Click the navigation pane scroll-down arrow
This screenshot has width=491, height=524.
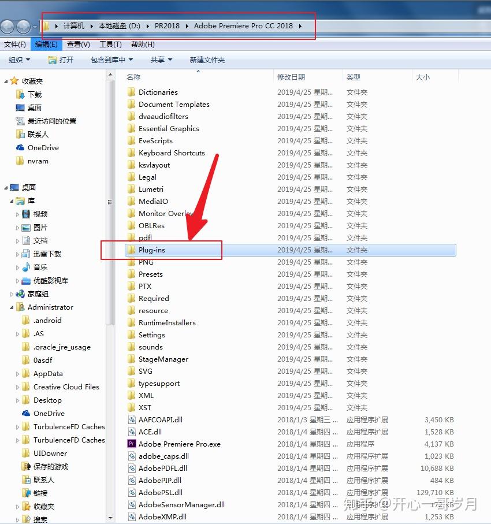point(110,518)
